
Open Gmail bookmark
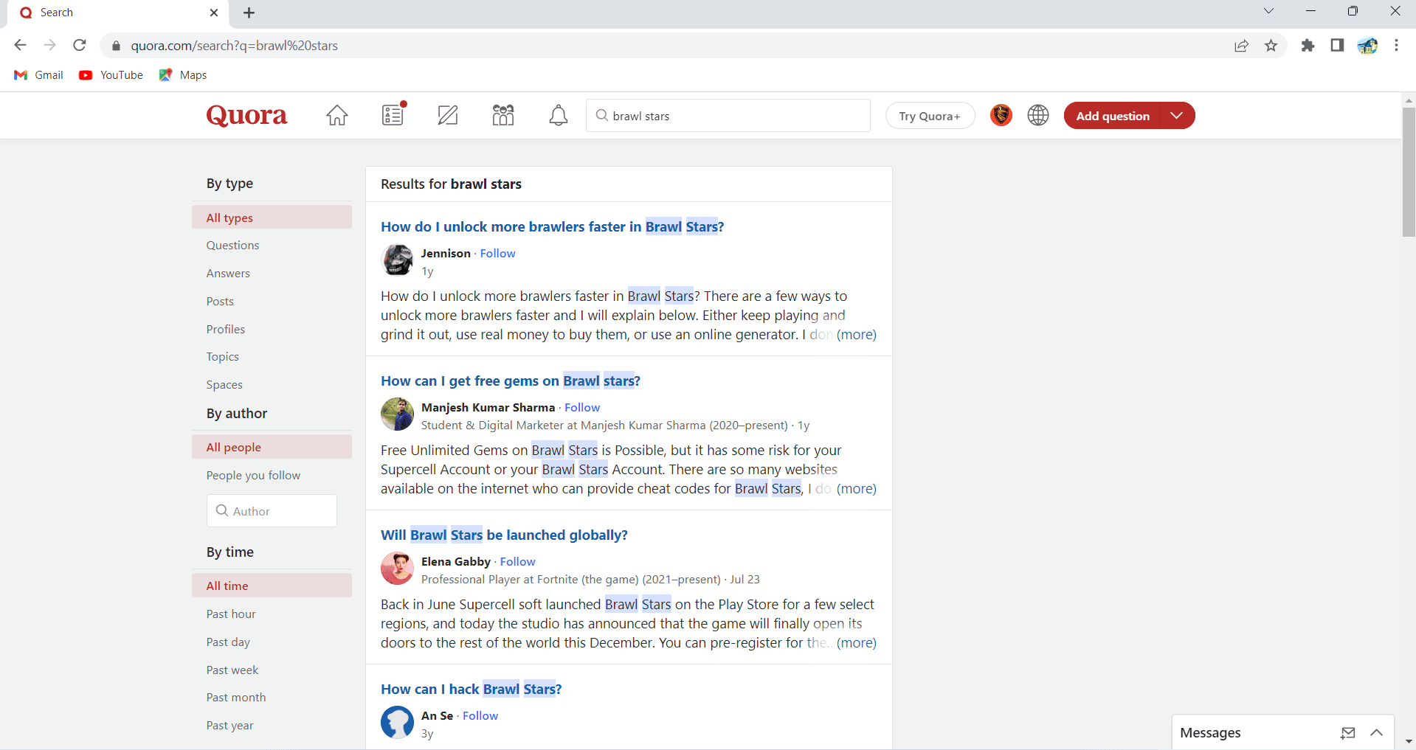pyautogui.click(x=39, y=75)
